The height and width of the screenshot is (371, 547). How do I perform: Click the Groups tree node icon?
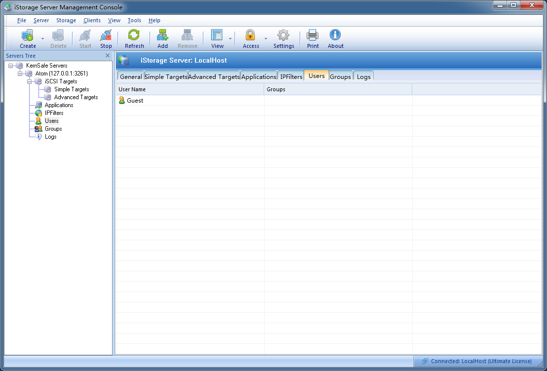39,129
